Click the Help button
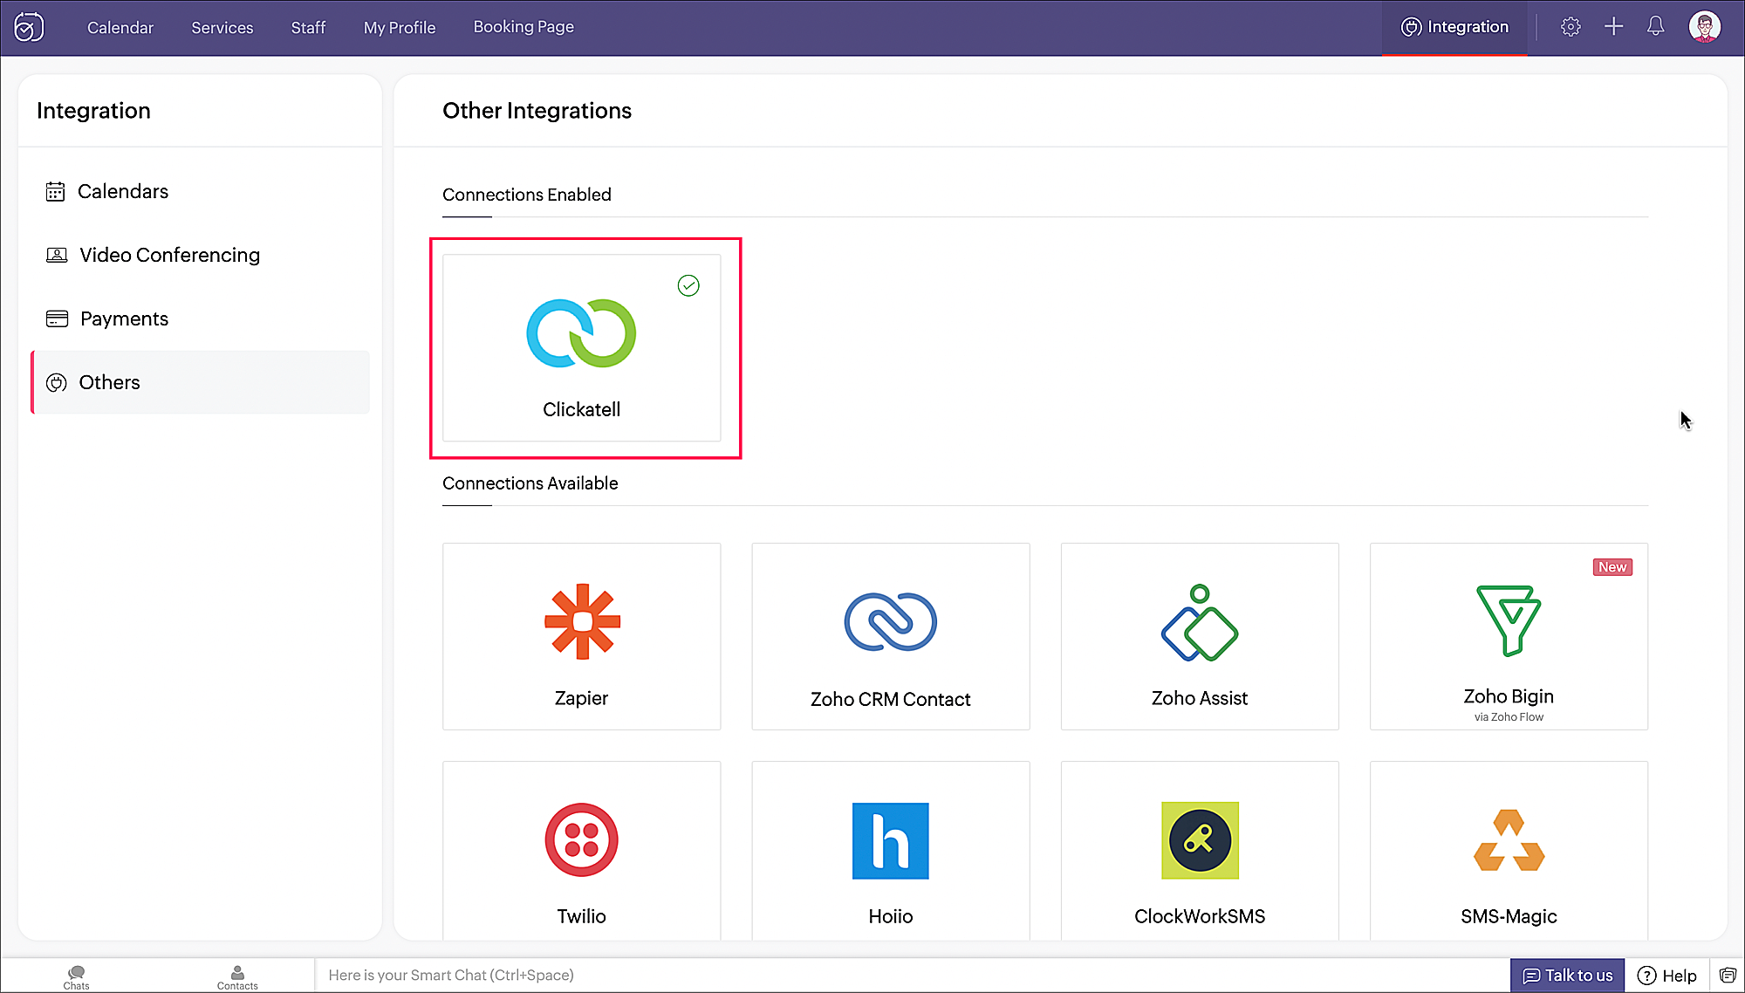The image size is (1745, 993). [1667, 976]
